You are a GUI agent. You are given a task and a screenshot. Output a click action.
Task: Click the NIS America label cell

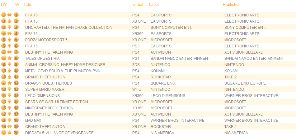coord(162,133)
